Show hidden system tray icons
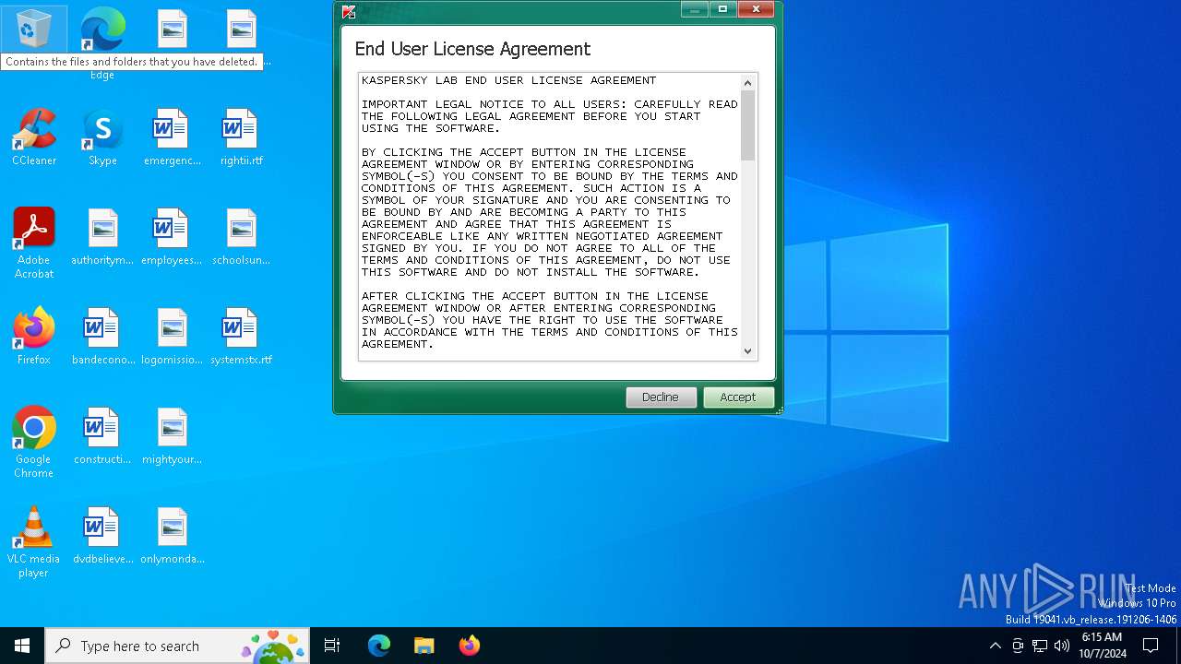 [995, 646]
